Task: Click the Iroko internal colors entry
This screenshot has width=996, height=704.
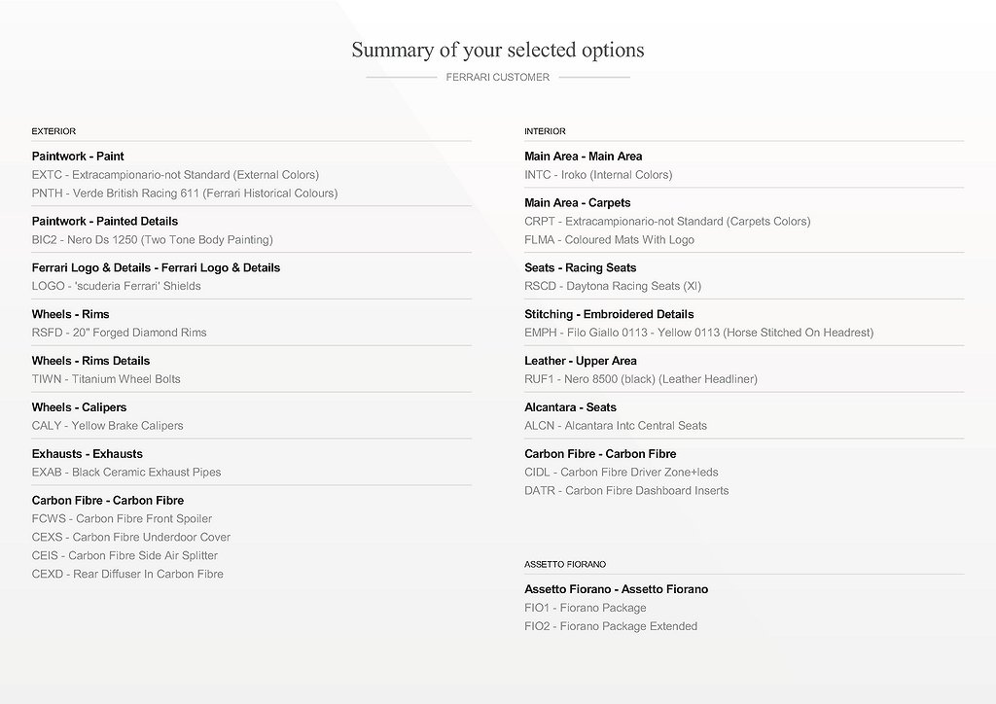Action: pyautogui.click(x=598, y=175)
